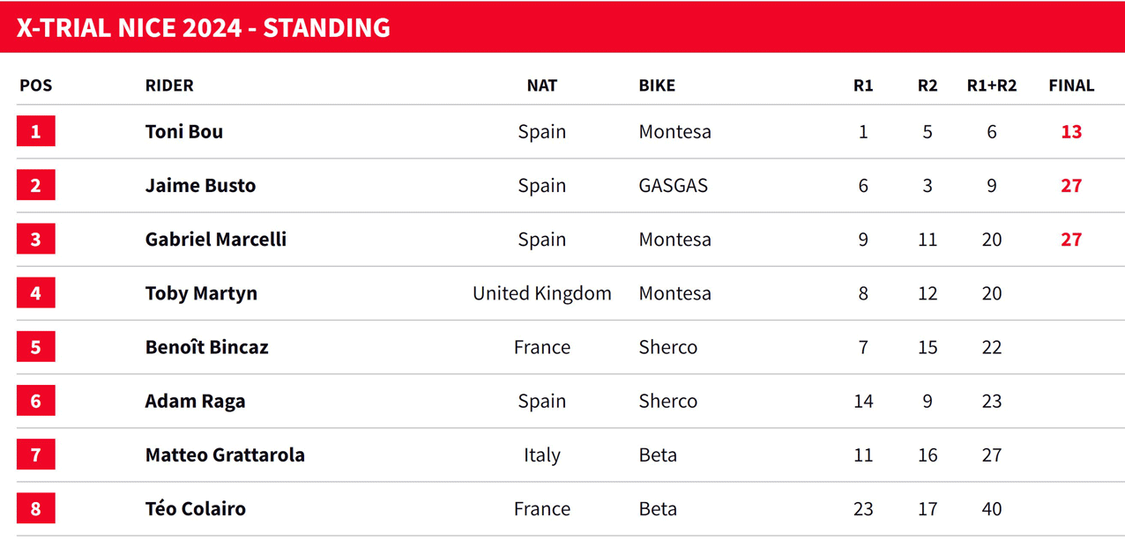Select rider Matteo Grattarola
Viewport: 1125px width, 547px height.
(225, 455)
